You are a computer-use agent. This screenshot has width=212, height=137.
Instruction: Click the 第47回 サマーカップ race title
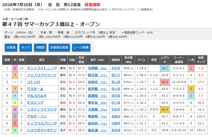pos(51,24)
